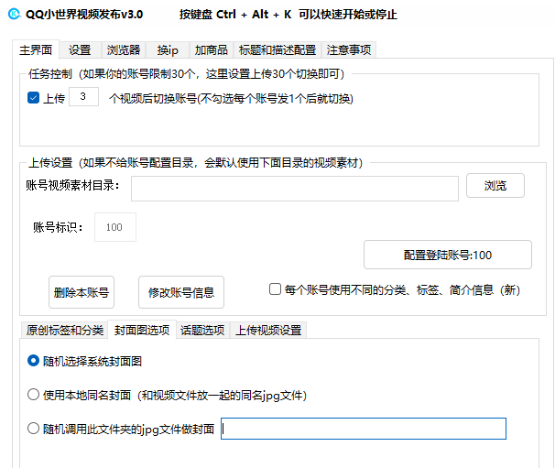
Task: Click the 删除本账号 button
Action: tap(82, 293)
